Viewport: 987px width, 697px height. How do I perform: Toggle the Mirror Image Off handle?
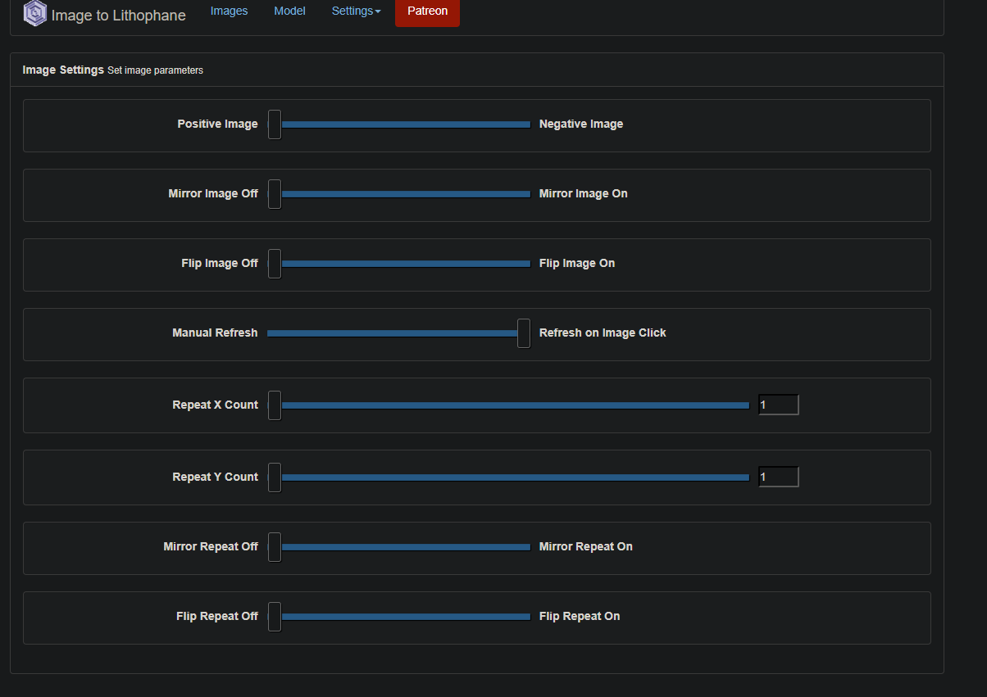275,194
